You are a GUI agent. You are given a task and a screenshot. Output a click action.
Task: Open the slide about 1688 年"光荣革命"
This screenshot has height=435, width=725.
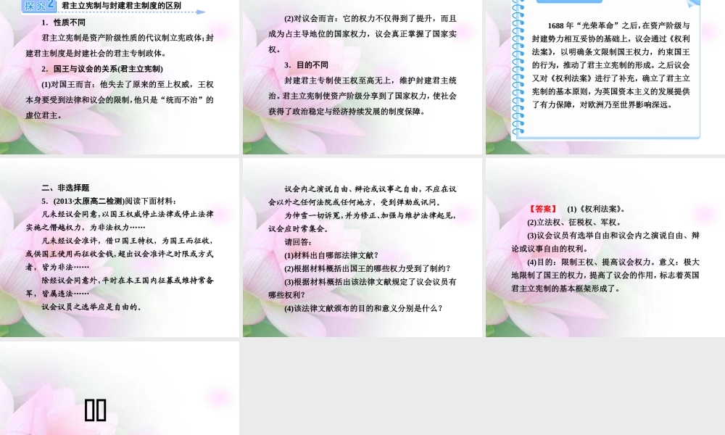coord(605,77)
